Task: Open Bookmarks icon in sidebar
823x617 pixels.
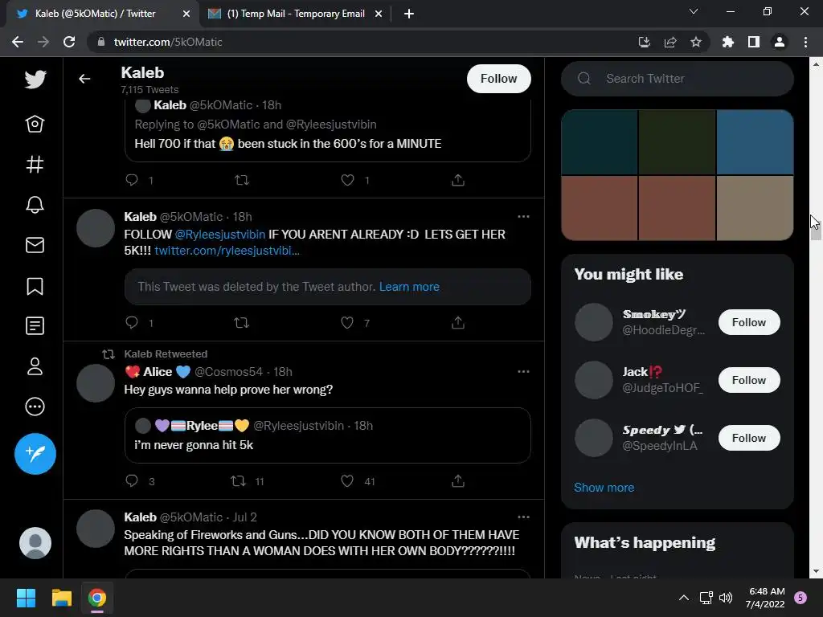Action: click(35, 286)
